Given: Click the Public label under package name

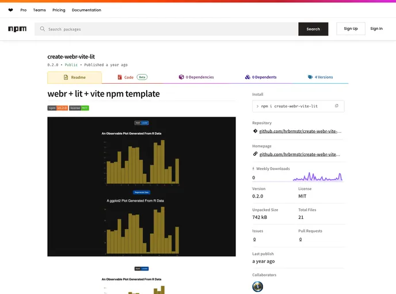Looking at the screenshot, I should (71, 65).
